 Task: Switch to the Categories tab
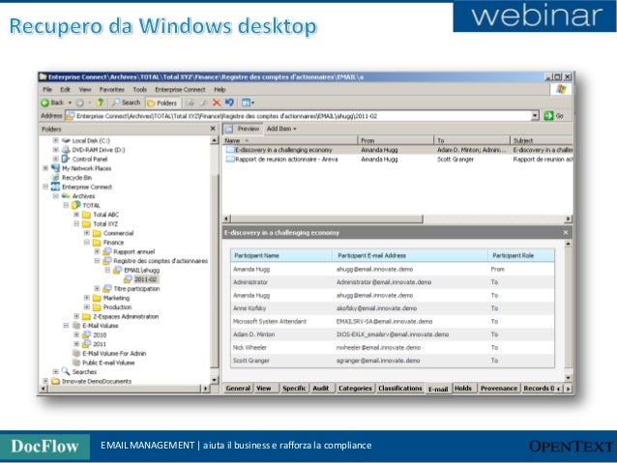pos(355,389)
